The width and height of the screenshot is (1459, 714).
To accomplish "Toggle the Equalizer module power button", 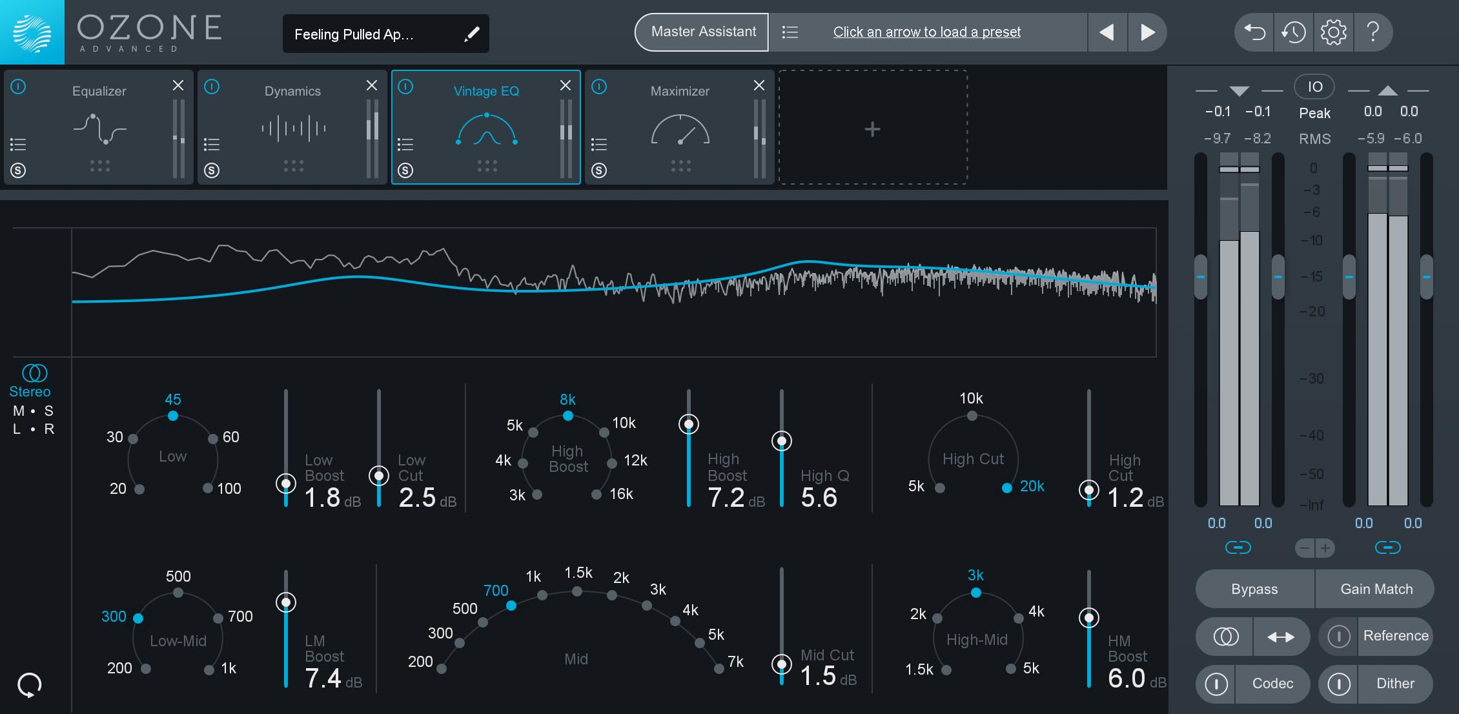I will point(18,87).
